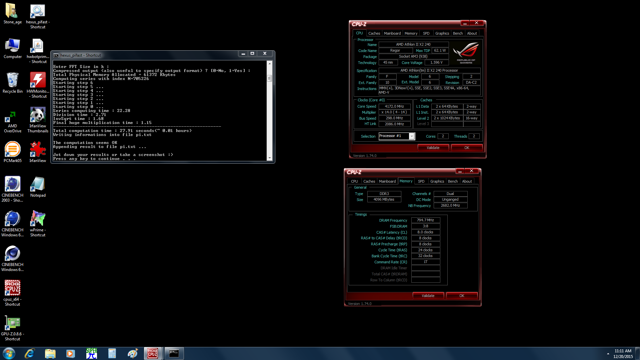
Task: Click the DRAM Frequency 794.7 MHz value
Action: tap(425, 220)
